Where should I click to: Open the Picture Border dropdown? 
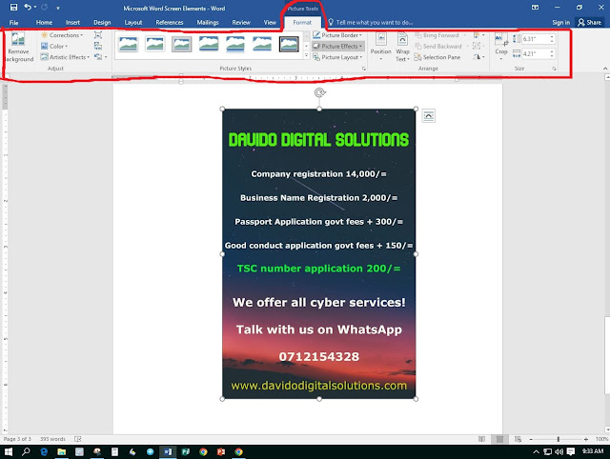coord(337,35)
